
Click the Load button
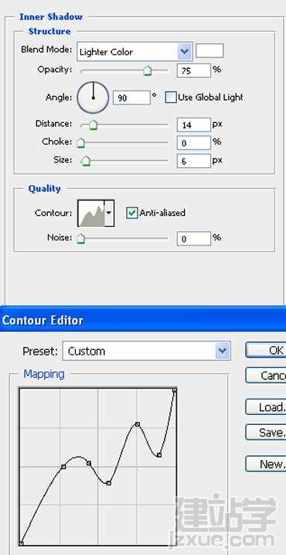pyautogui.click(x=265, y=406)
